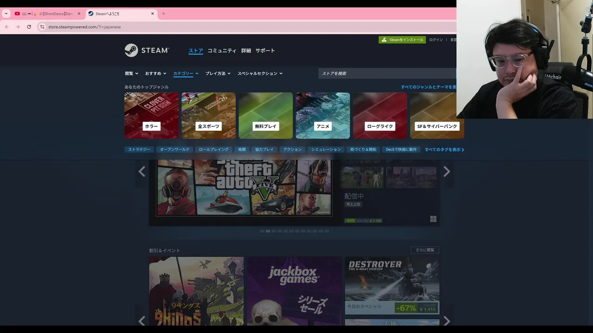Screen dimensions: 593x333
Task: Open the コミュニティ menu
Action: pyautogui.click(x=222, y=50)
